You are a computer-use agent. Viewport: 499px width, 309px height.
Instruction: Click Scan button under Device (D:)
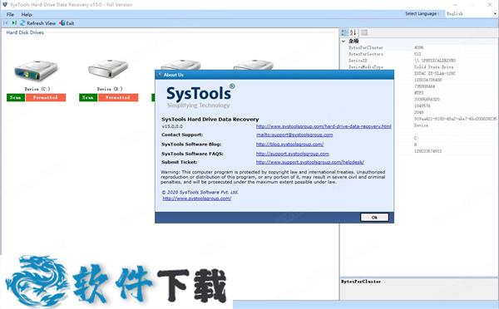click(x=88, y=97)
